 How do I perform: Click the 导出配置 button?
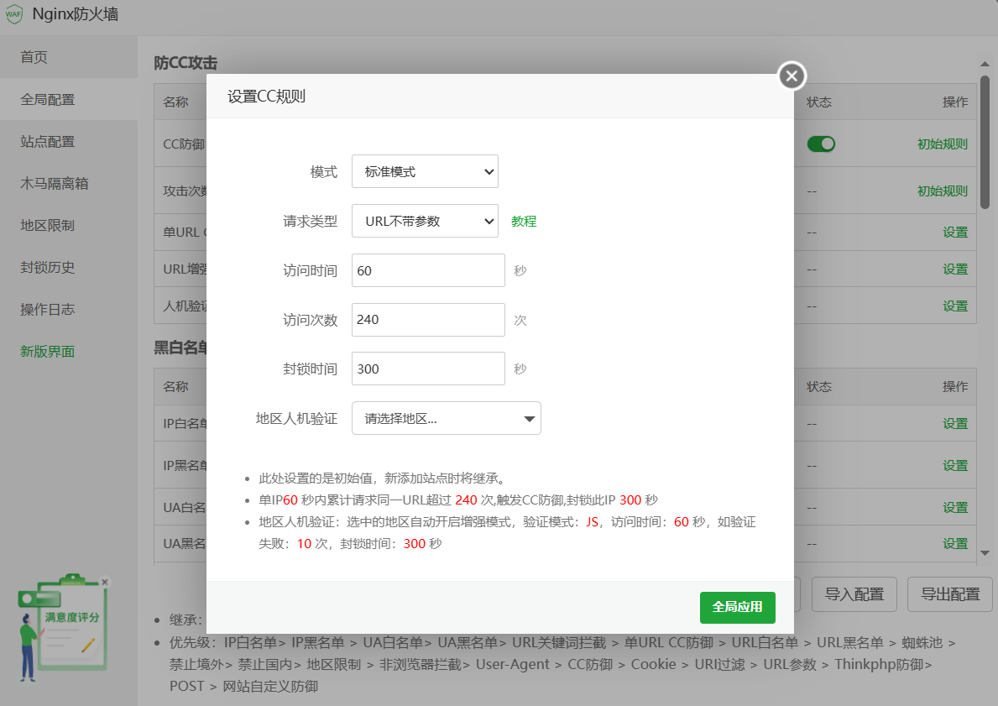tap(949, 594)
